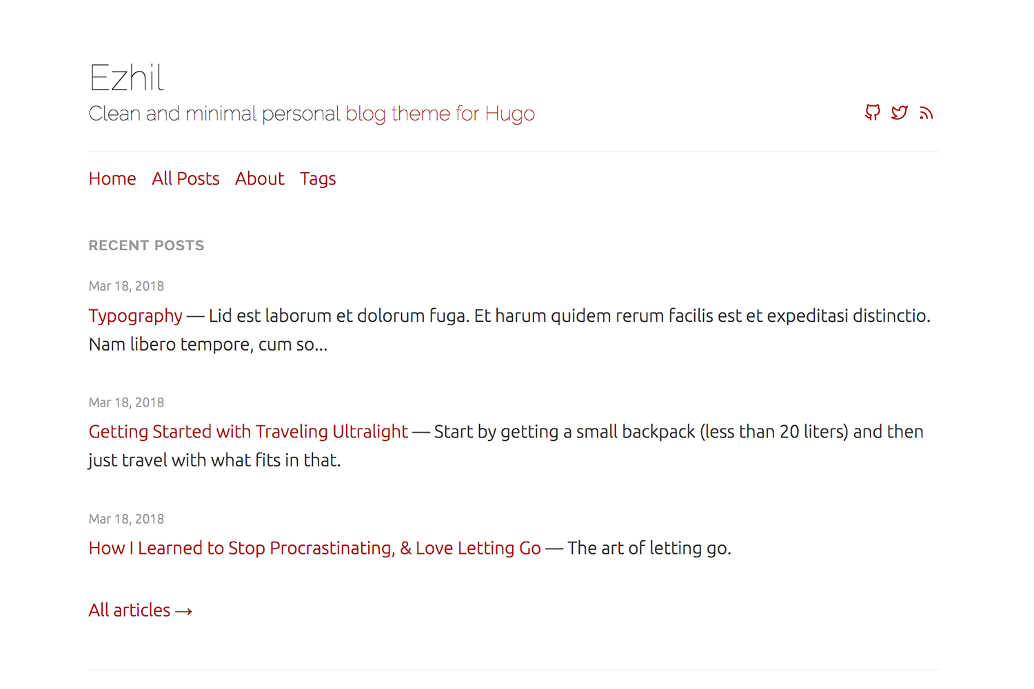1034x689 pixels.
Task: Open the All Posts nav link
Action: coord(185,178)
